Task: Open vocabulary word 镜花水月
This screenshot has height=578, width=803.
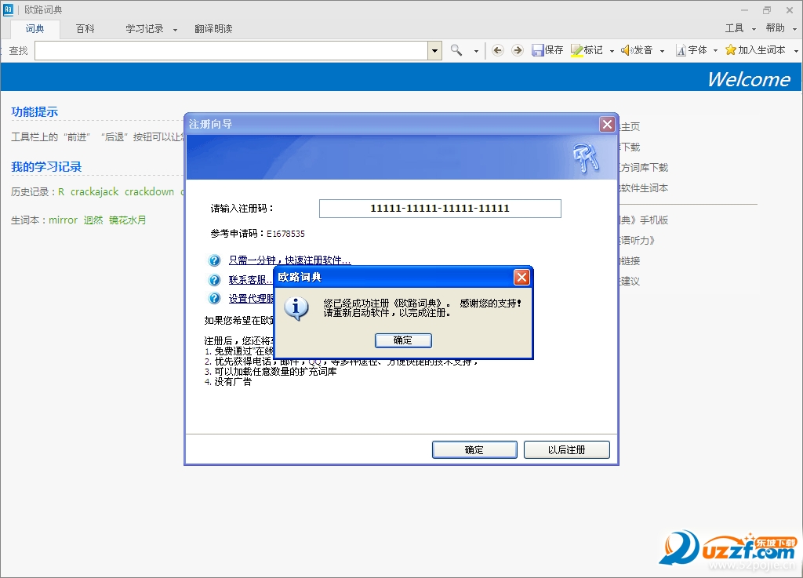Action: click(x=128, y=220)
